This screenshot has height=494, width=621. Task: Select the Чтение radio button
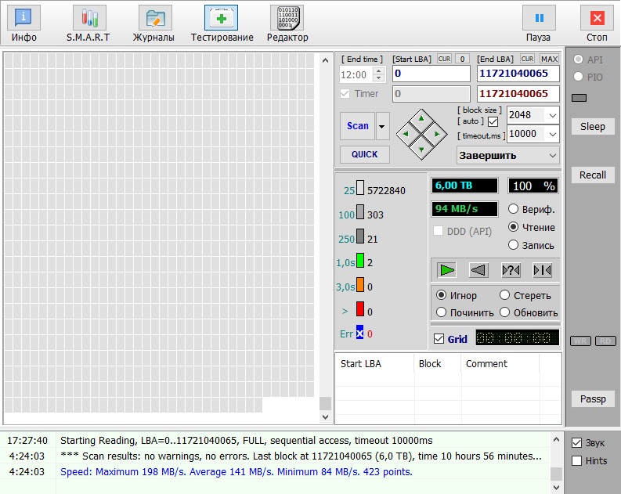tap(513, 227)
